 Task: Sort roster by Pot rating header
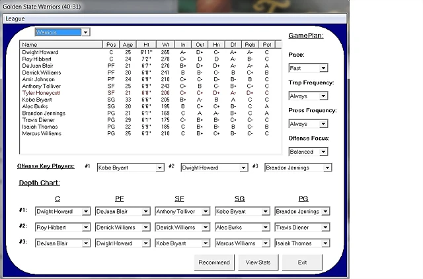[267, 45]
